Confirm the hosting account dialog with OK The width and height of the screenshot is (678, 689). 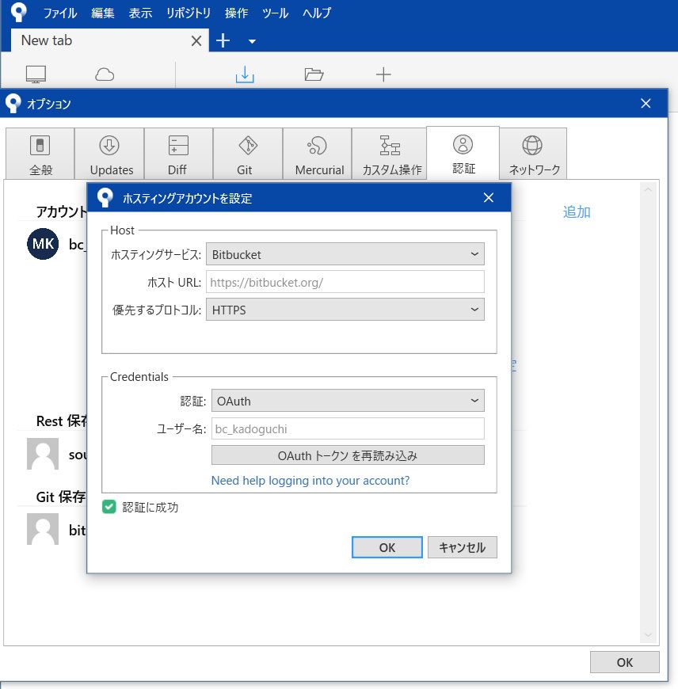387,547
